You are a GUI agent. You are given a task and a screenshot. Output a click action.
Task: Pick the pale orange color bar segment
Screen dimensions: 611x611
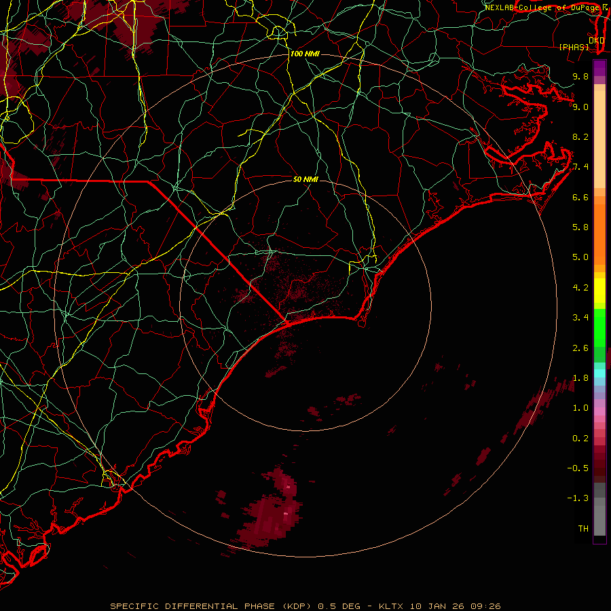click(x=599, y=141)
